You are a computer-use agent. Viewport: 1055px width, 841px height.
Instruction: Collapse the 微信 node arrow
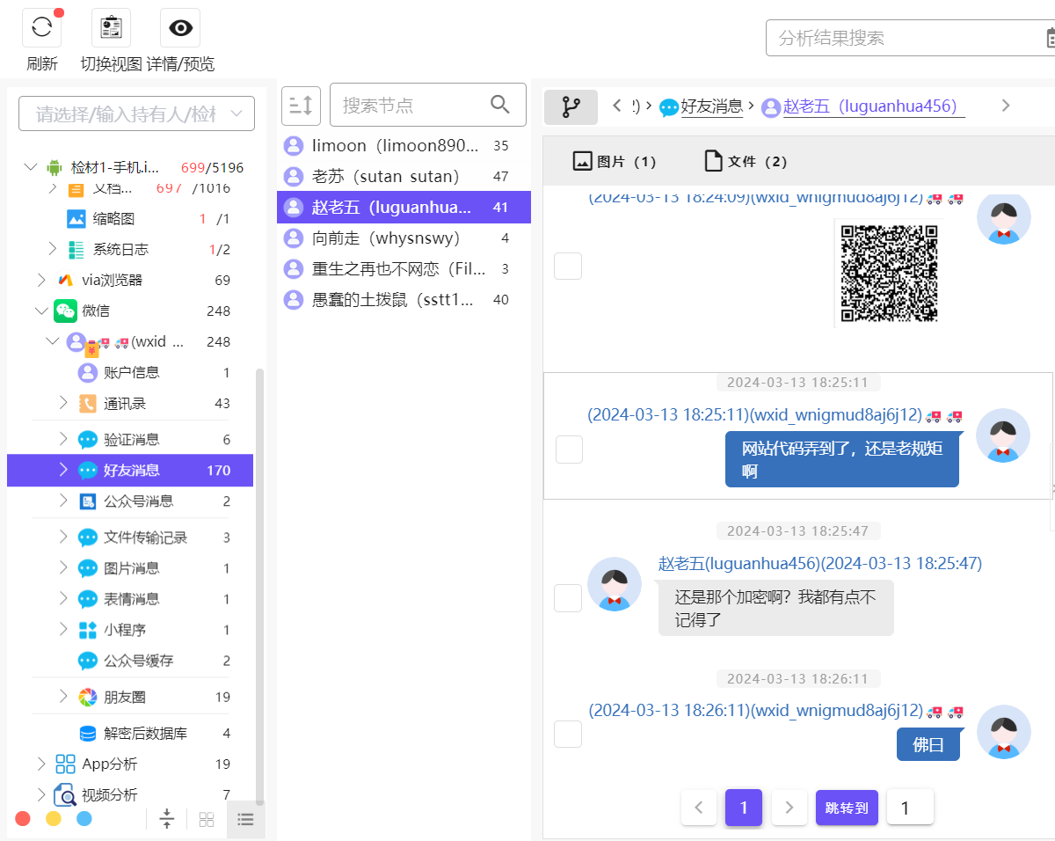[41, 311]
